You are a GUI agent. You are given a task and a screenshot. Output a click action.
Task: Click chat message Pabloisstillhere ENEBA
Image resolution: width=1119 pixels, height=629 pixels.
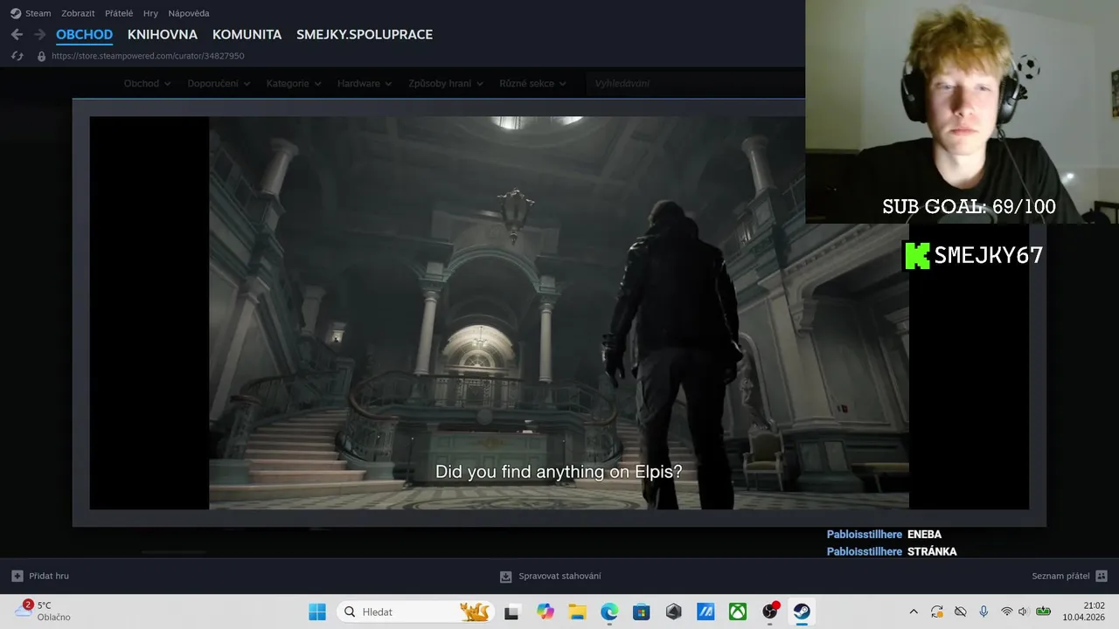(x=884, y=535)
